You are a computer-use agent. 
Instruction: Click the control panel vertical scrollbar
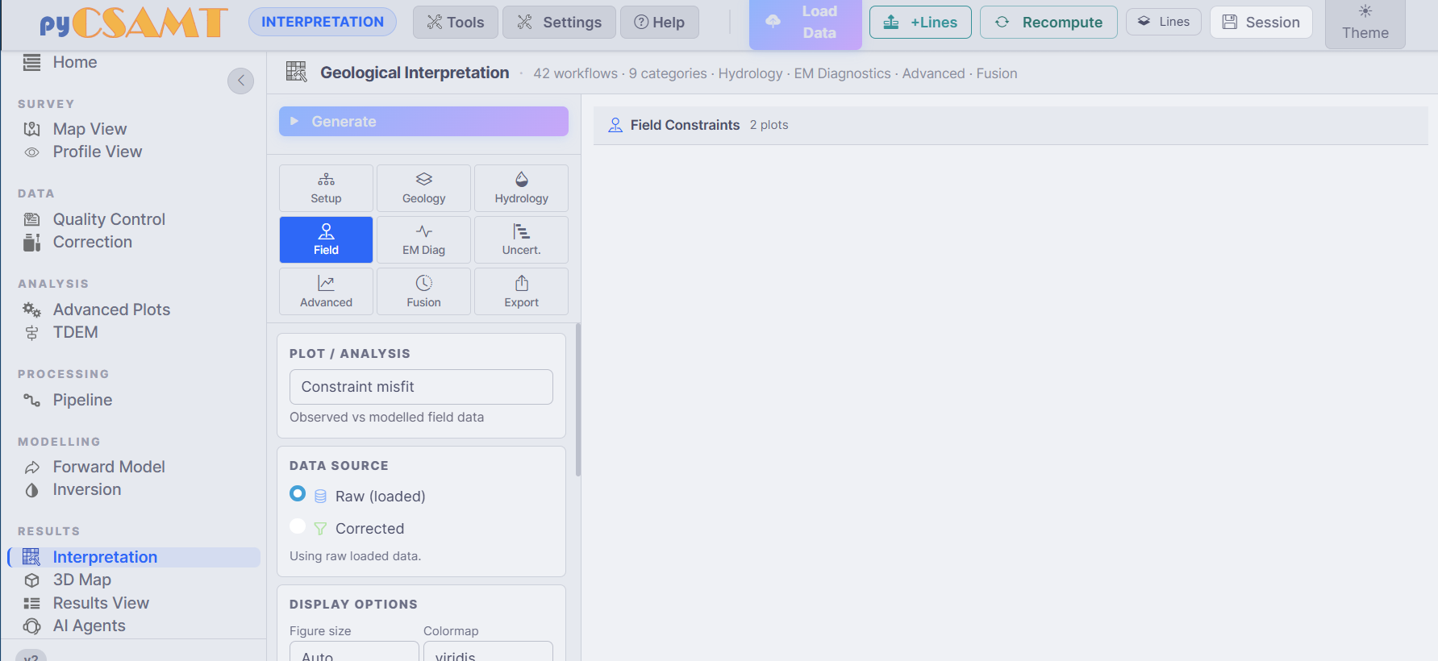tap(577, 399)
